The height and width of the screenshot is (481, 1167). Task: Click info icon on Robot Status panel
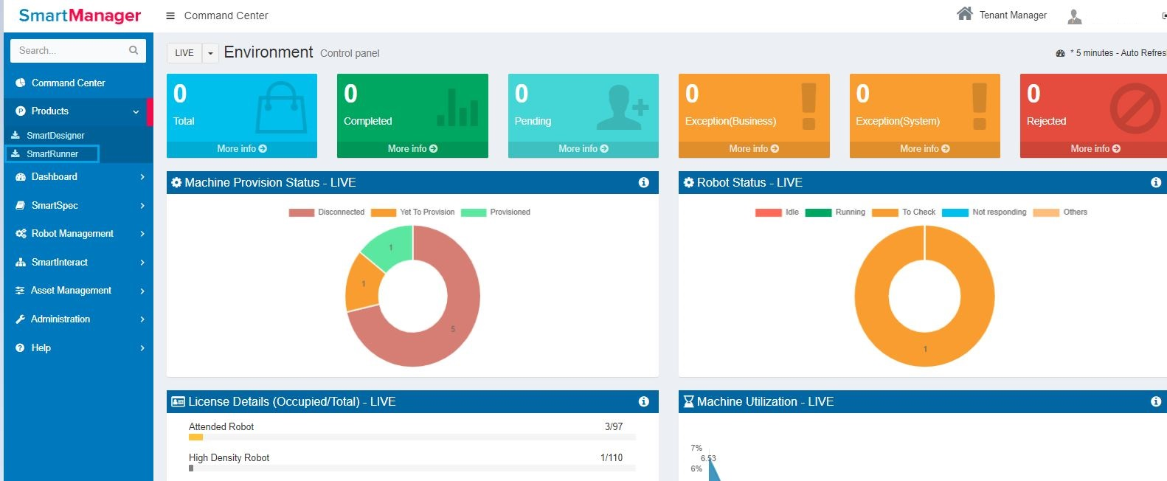point(1155,182)
